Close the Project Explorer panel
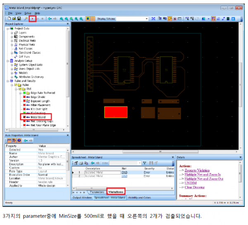Image resolution: width=248 pixels, height=225 pixels. pyautogui.click(x=68, y=24)
